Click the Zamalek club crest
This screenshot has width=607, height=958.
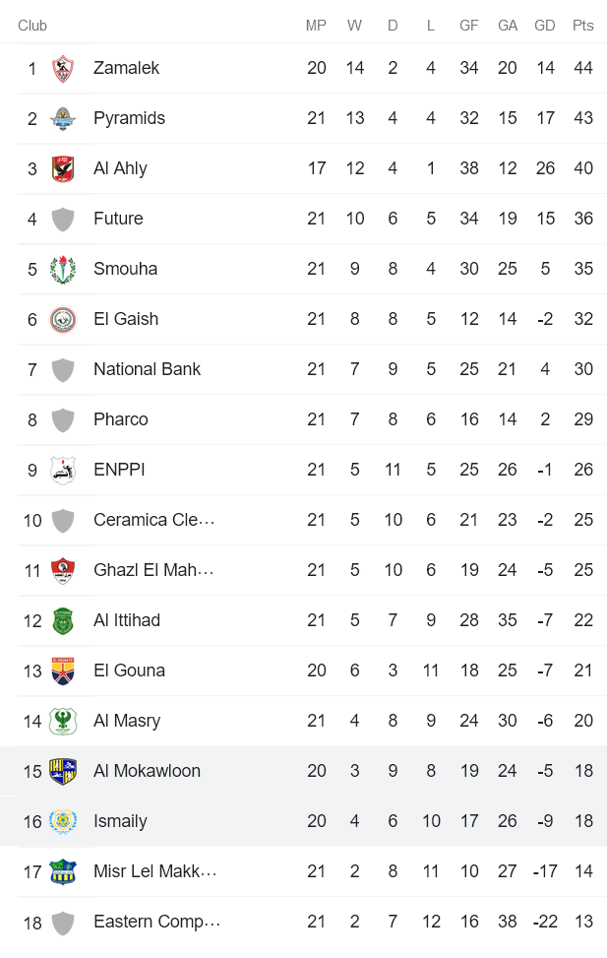tap(61, 68)
